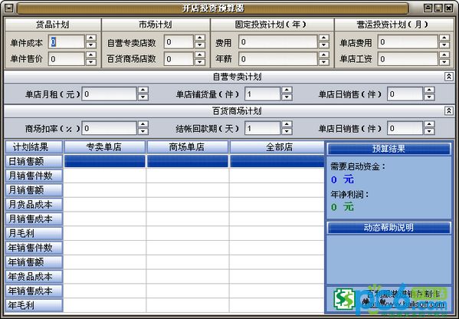Decrease 单店费用 with down arrow
This screenshot has width=459, height=319.
[x=444, y=45]
